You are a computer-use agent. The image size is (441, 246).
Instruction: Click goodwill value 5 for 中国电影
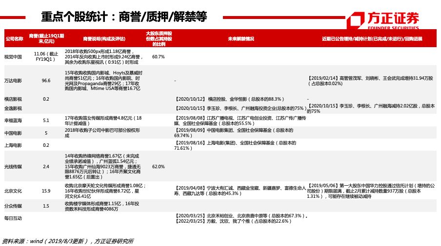tap(46, 133)
